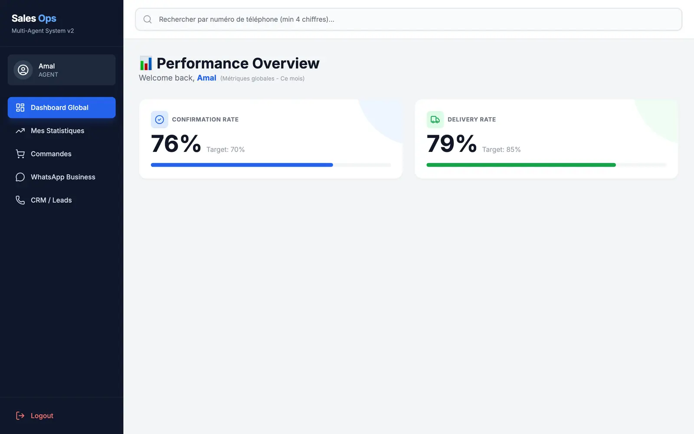Click the Multi-Agent System v2 subtitle
This screenshot has width=694, height=434.
tap(43, 31)
